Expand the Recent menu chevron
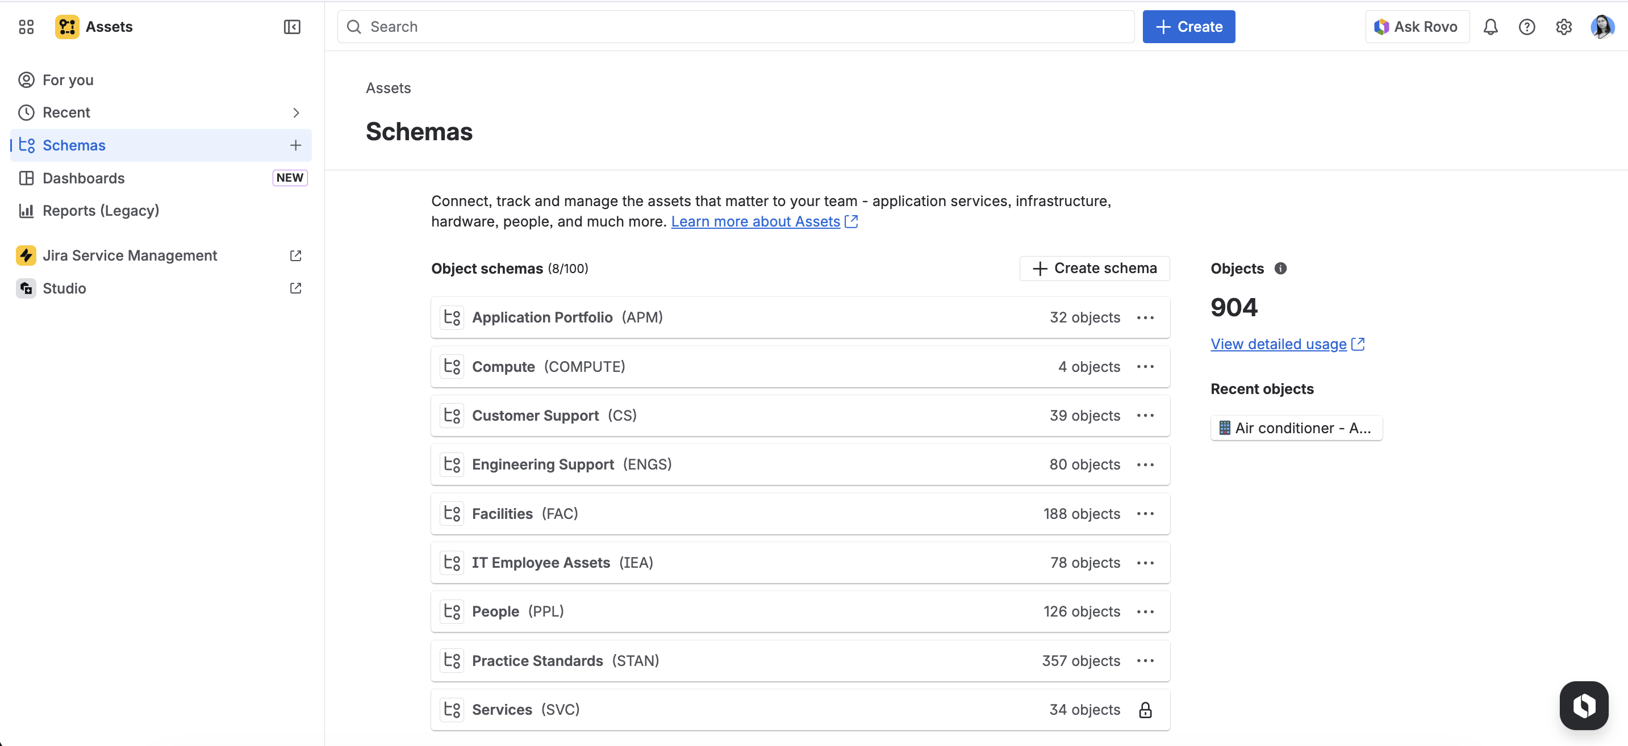The image size is (1628, 746). point(295,112)
